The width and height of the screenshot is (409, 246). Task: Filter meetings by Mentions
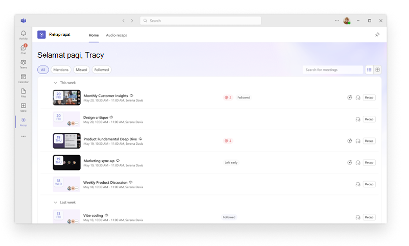pyautogui.click(x=61, y=69)
